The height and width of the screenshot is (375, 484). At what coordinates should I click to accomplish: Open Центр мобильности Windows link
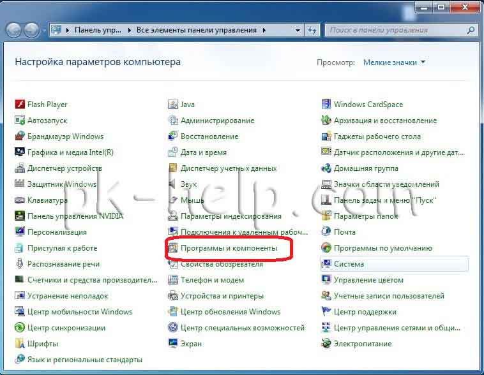(80, 312)
